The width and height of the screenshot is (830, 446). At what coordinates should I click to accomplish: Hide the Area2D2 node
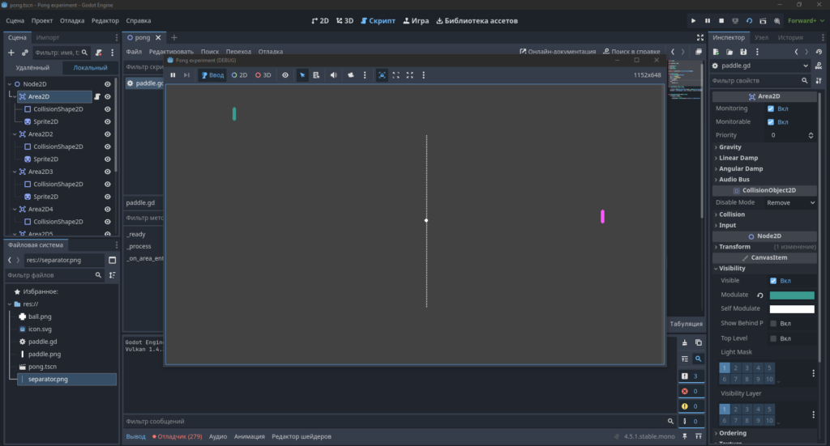(108, 134)
